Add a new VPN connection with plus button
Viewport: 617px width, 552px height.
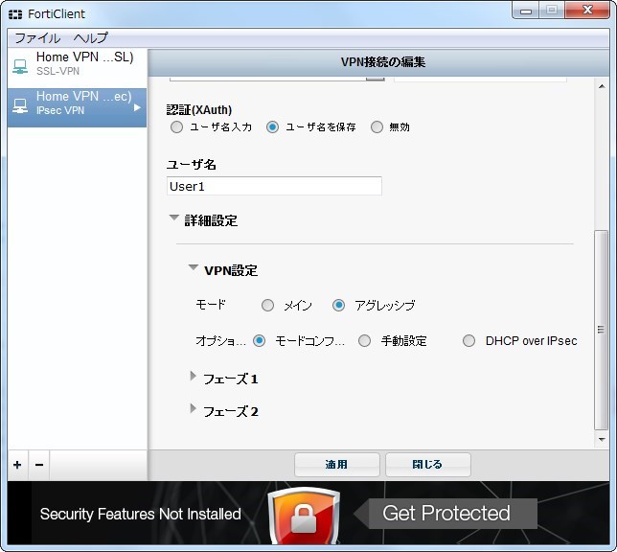(x=17, y=465)
